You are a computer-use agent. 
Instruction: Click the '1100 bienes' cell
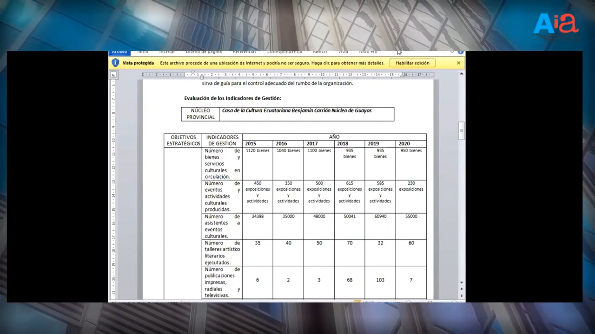319,164
